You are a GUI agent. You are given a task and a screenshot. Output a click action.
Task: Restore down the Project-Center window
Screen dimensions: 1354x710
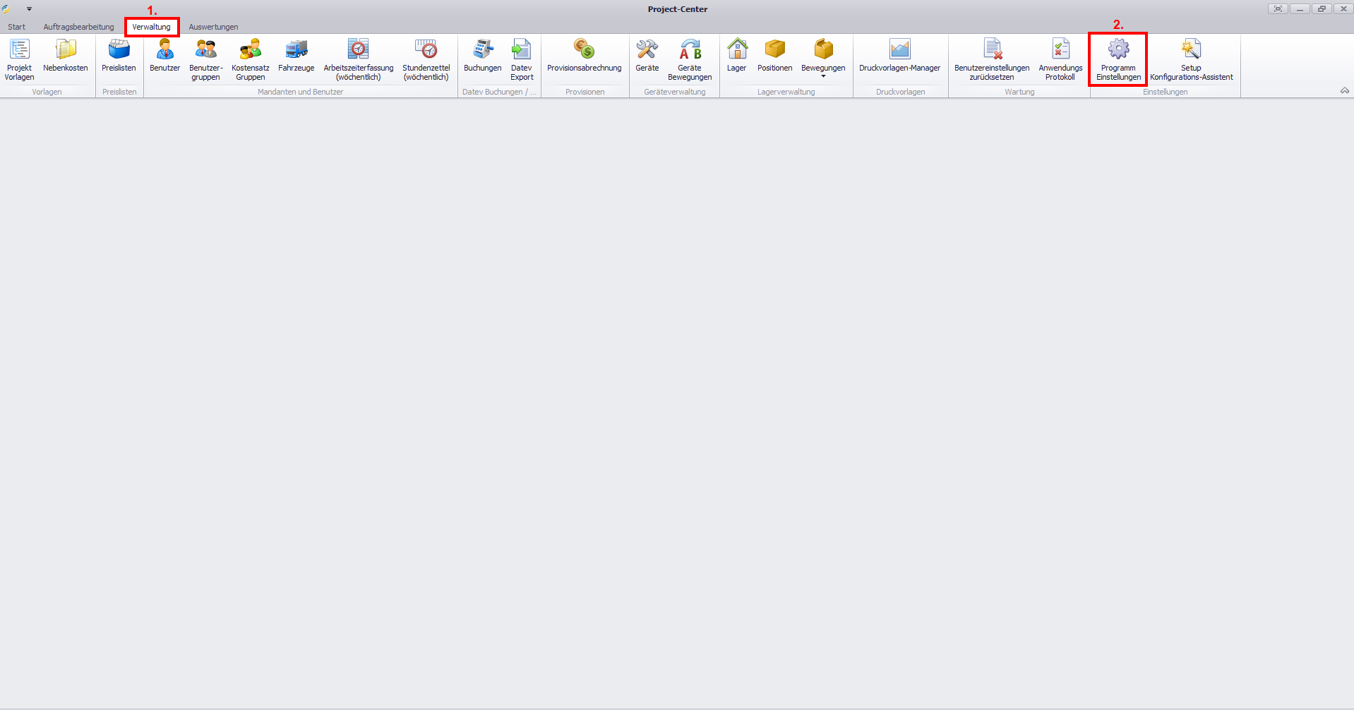tap(1322, 8)
